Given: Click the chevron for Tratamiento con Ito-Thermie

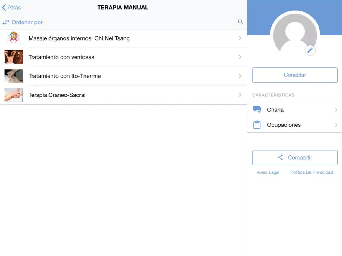Looking at the screenshot, I should 240,76.
